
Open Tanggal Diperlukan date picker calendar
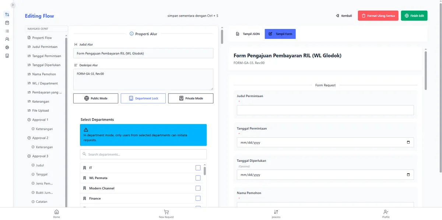(408, 175)
